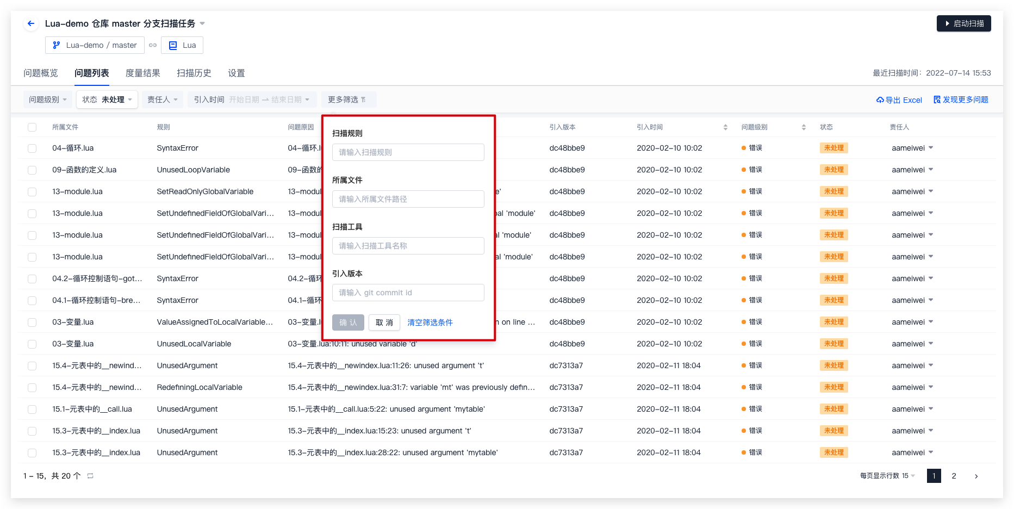Focus the 扫描工具 name input field

408,246
